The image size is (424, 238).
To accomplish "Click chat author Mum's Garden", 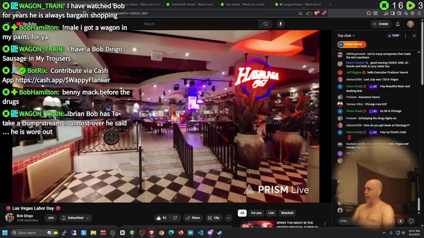I will (355, 63).
